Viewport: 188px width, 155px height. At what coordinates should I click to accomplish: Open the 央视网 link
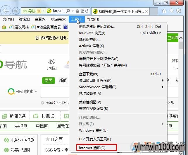pos(21,126)
